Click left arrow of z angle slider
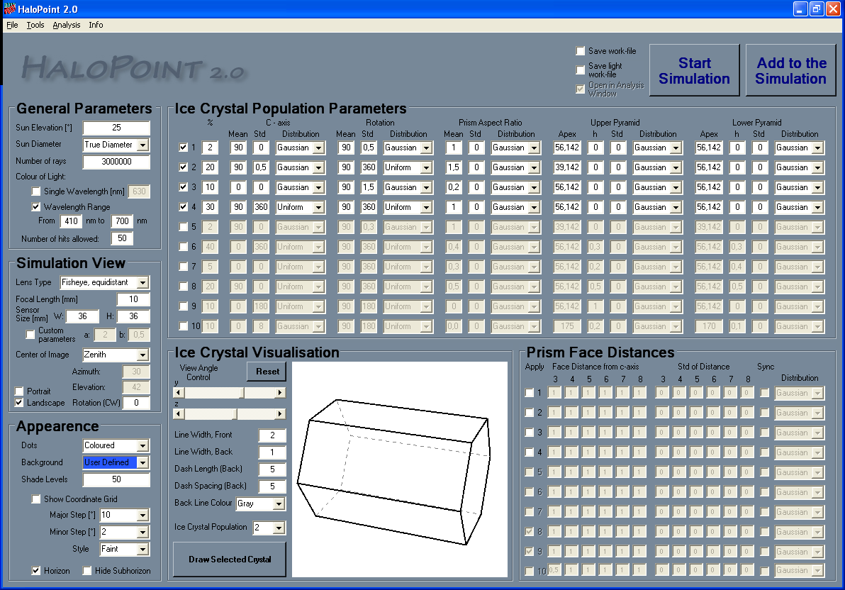This screenshot has width=845, height=590. 179,413
